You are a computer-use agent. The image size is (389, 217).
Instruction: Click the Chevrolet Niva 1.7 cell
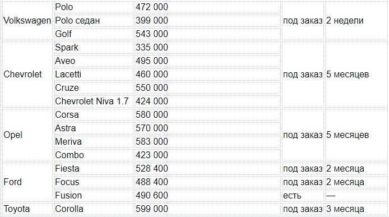93,101
